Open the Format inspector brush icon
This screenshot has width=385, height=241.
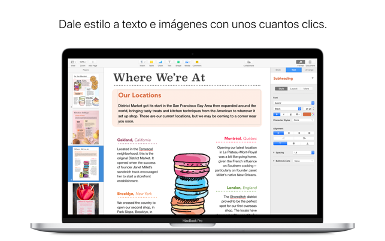click(x=301, y=62)
